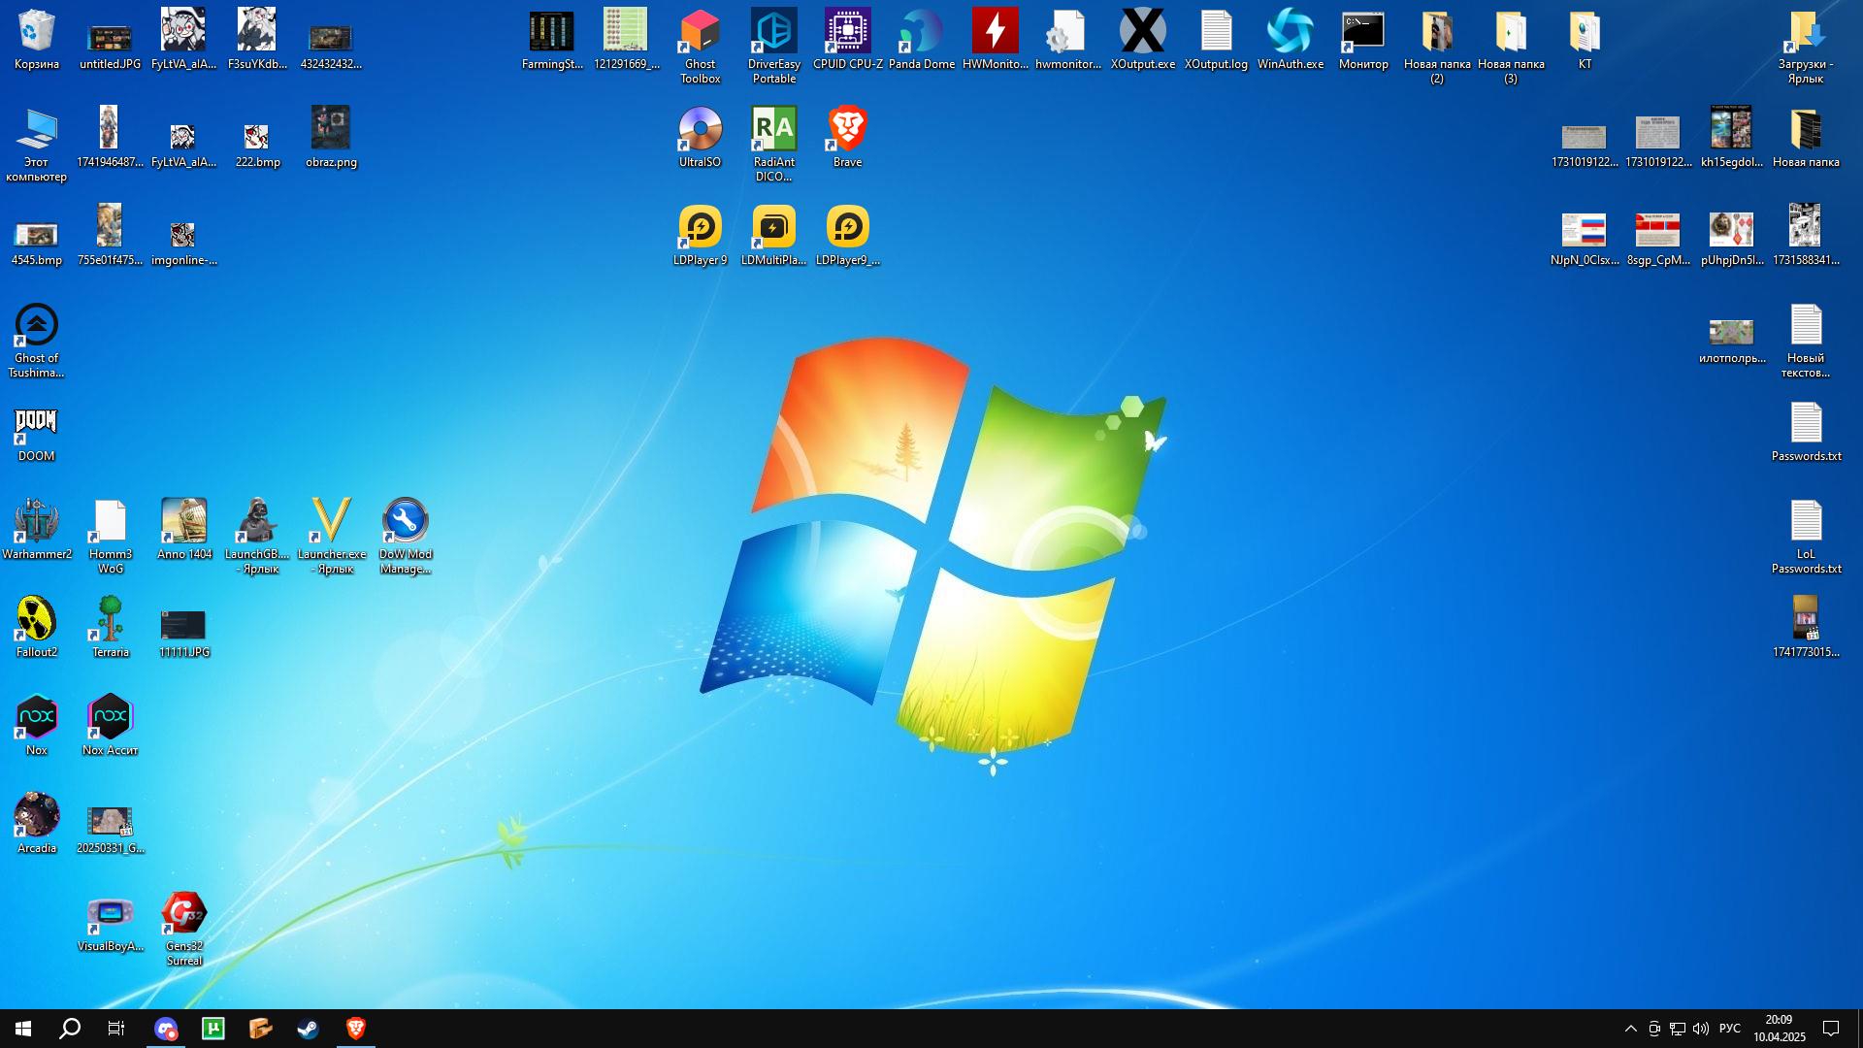Select the KT folder icon
The height and width of the screenshot is (1048, 1863).
(1585, 40)
